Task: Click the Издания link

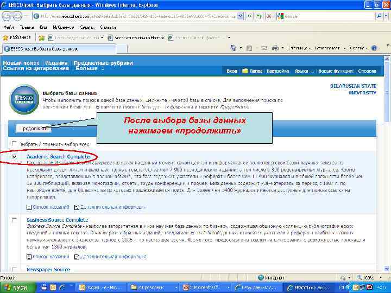Action: pyautogui.click(x=56, y=63)
